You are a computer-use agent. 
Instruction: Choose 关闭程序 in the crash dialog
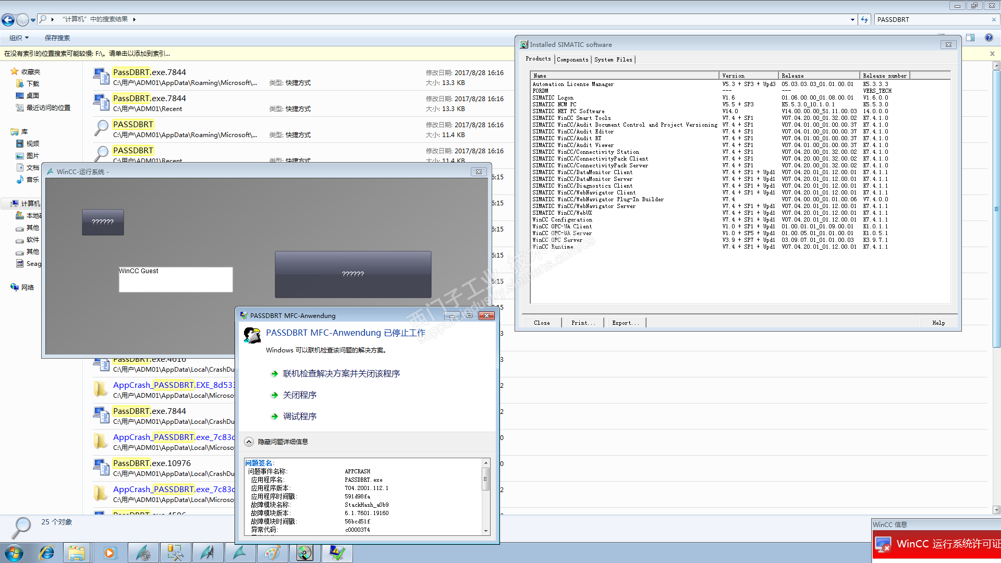pos(299,395)
